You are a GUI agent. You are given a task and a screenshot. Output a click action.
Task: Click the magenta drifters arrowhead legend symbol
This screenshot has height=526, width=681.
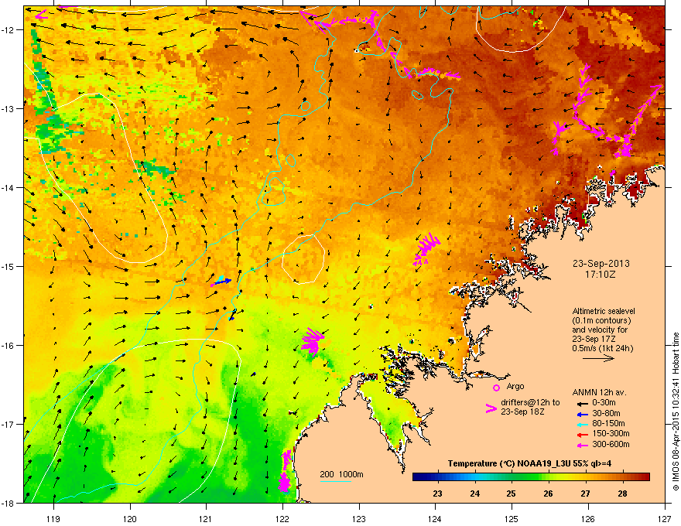click(x=491, y=408)
